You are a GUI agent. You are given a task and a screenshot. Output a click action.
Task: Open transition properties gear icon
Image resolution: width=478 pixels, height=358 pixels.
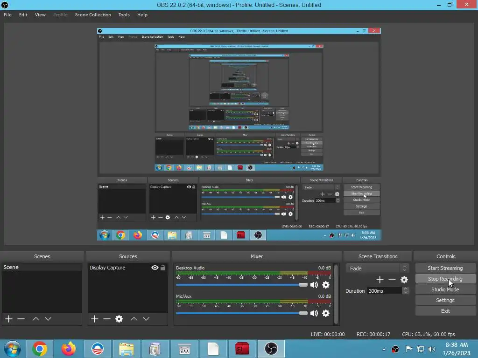[x=404, y=280]
